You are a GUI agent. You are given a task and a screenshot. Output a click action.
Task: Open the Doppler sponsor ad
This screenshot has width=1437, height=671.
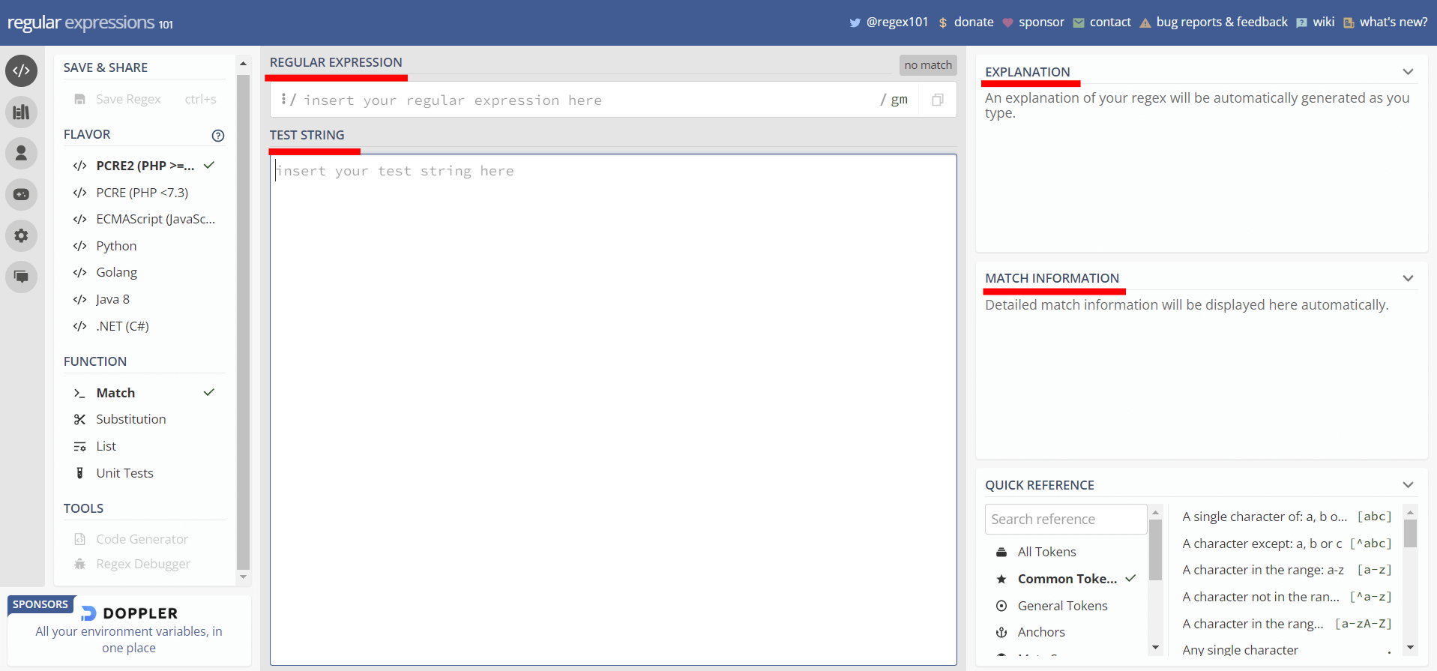click(x=129, y=630)
